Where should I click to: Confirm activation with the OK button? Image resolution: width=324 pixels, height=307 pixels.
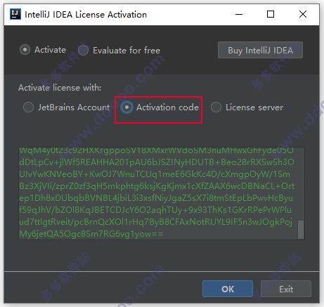coord(228,289)
